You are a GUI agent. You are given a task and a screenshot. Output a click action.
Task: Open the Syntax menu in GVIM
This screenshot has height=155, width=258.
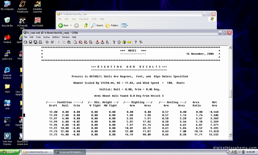pyautogui.click(x=47, y=37)
